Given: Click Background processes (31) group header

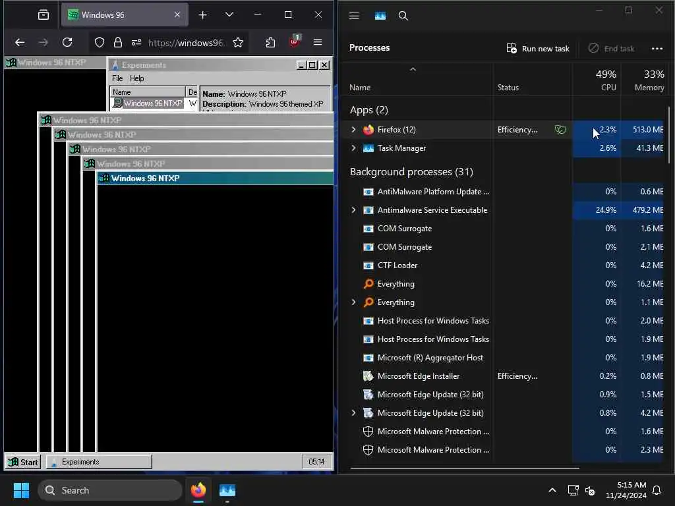Looking at the screenshot, I should [x=411, y=172].
